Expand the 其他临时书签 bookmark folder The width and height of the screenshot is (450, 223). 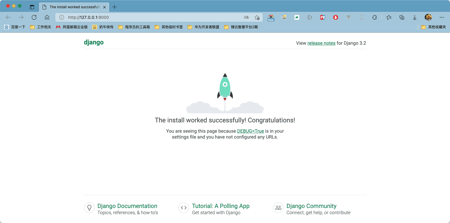point(169,27)
